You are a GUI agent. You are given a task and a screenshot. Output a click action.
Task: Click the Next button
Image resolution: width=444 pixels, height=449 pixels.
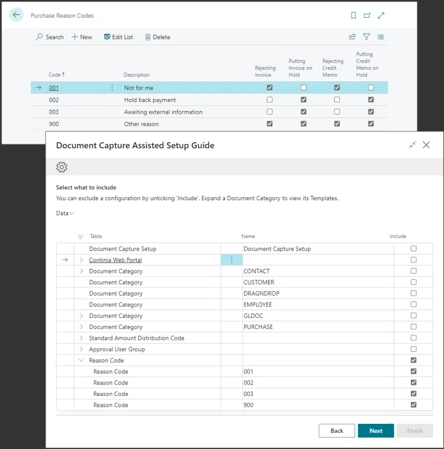coord(375,431)
